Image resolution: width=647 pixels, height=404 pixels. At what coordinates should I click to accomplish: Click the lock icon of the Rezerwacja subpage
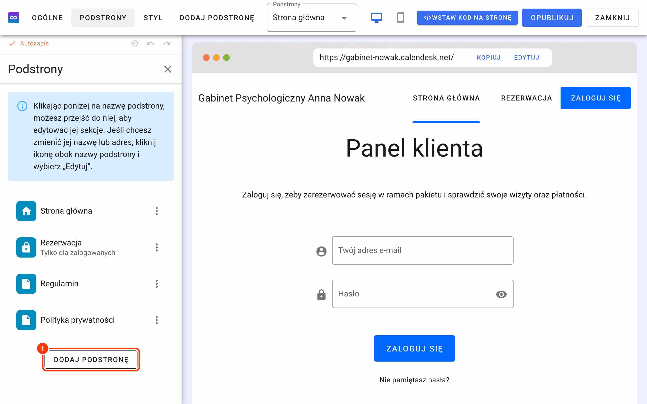tap(26, 247)
